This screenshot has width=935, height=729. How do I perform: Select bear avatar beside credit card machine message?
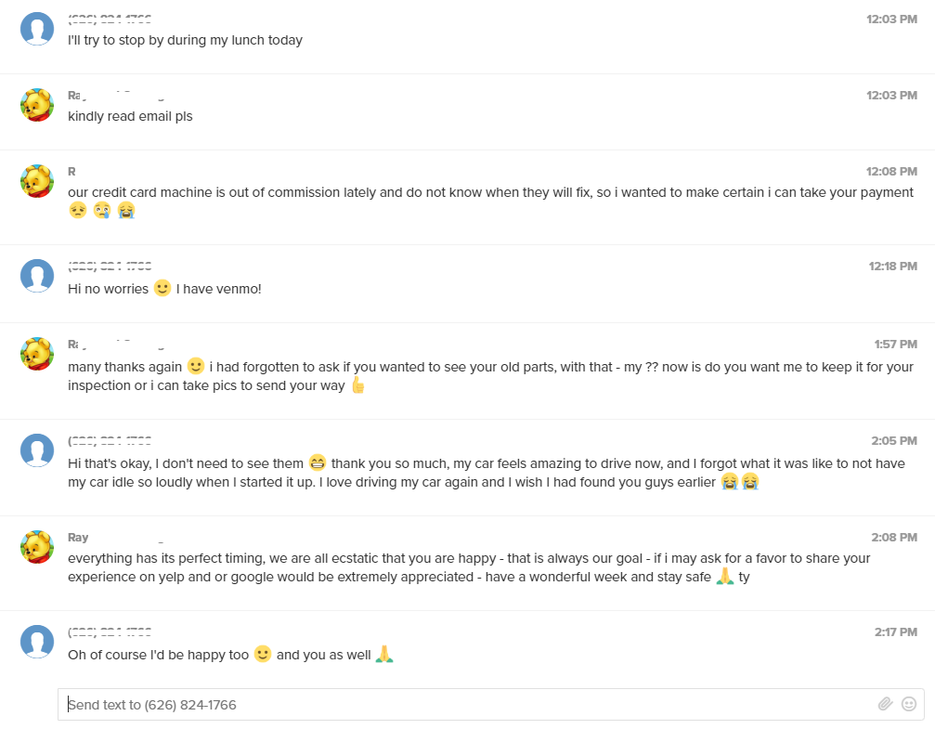[37, 181]
